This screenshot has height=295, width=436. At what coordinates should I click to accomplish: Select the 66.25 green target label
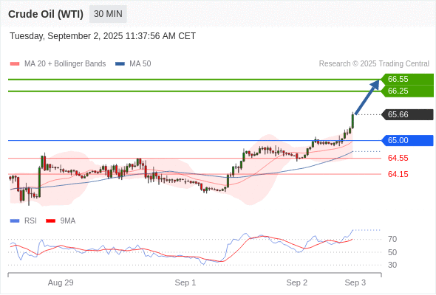[407, 91]
